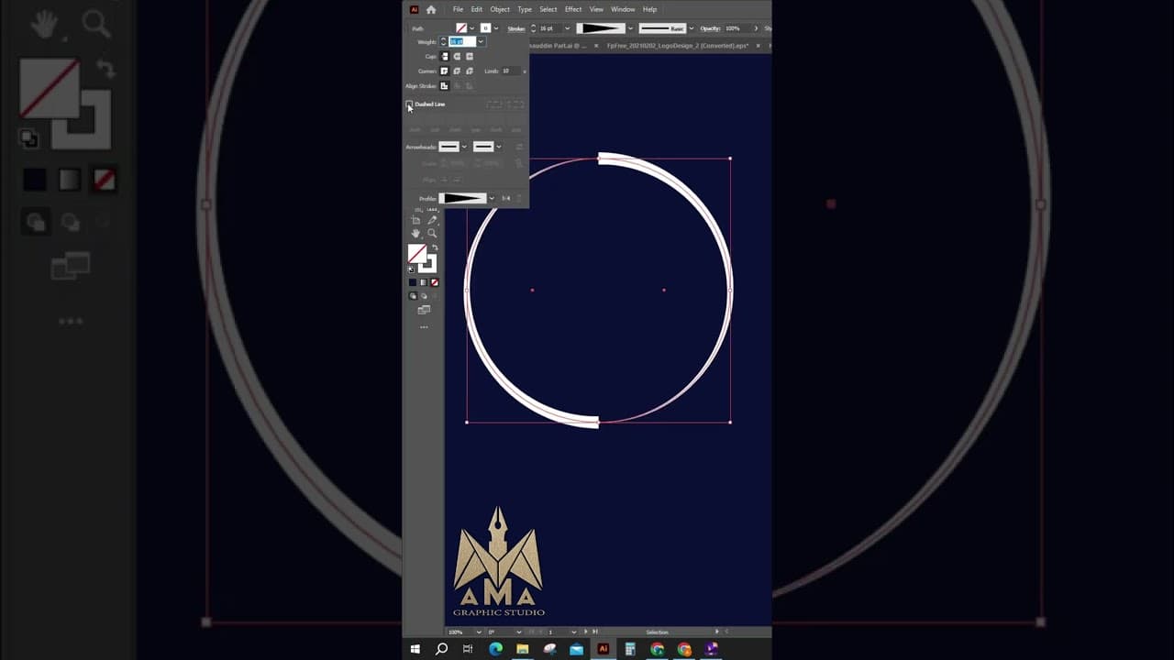
Task: Open the Window menu
Action: tap(623, 9)
